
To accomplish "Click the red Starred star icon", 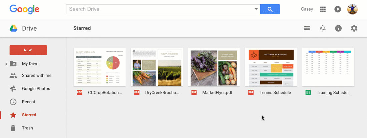I will click(13, 115).
